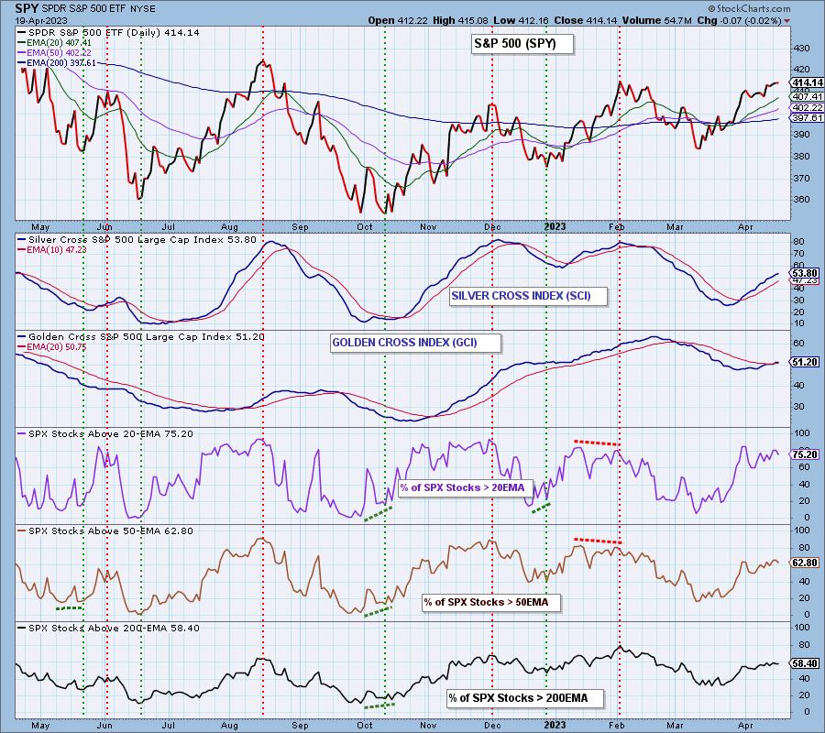Click the 360 price level on the price axis
Viewport: 825px width, 733px height.
point(801,200)
